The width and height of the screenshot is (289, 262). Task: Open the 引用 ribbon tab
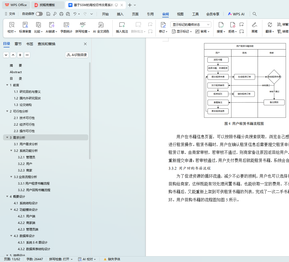point(150,14)
